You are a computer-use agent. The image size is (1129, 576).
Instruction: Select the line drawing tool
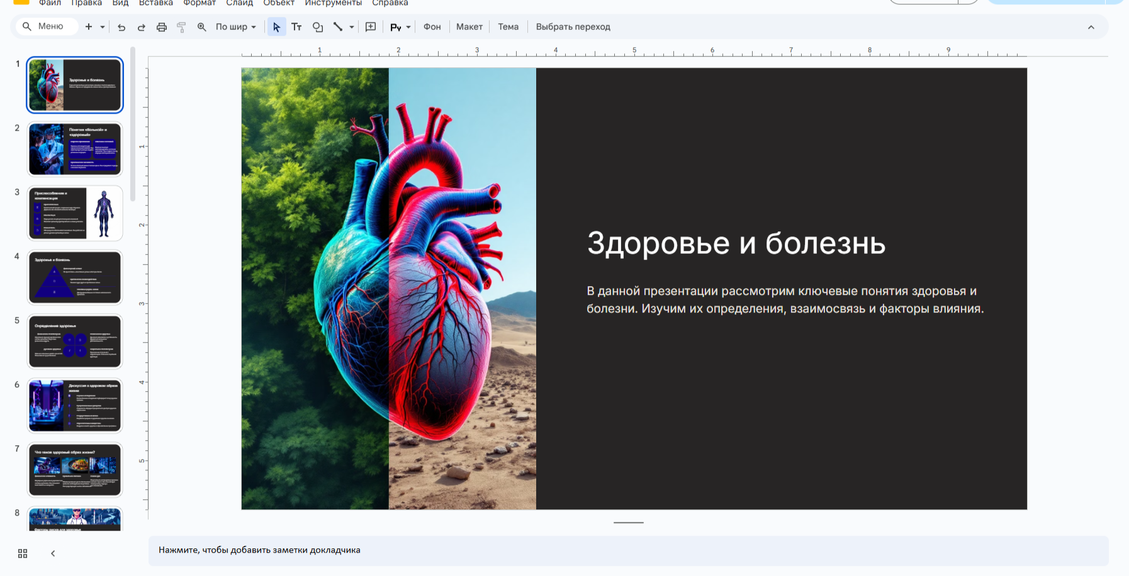click(x=338, y=27)
